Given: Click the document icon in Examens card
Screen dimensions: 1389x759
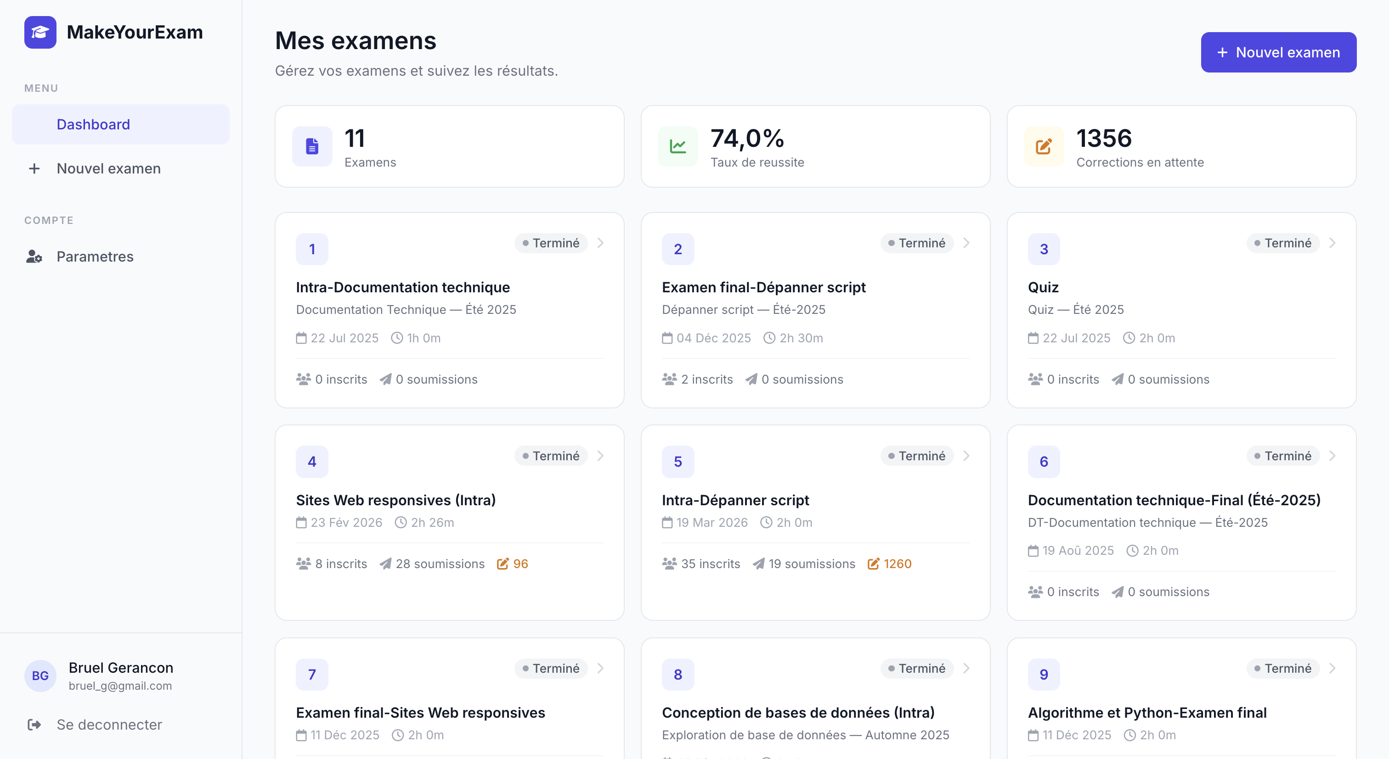Looking at the screenshot, I should (x=312, y=146).
